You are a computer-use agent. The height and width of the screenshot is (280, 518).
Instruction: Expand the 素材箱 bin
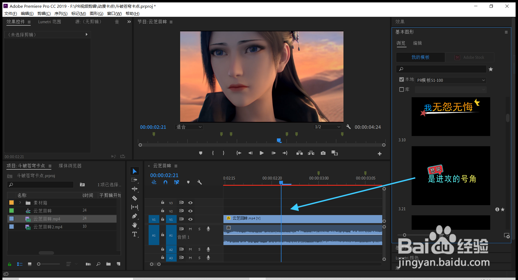coord(20,203)
